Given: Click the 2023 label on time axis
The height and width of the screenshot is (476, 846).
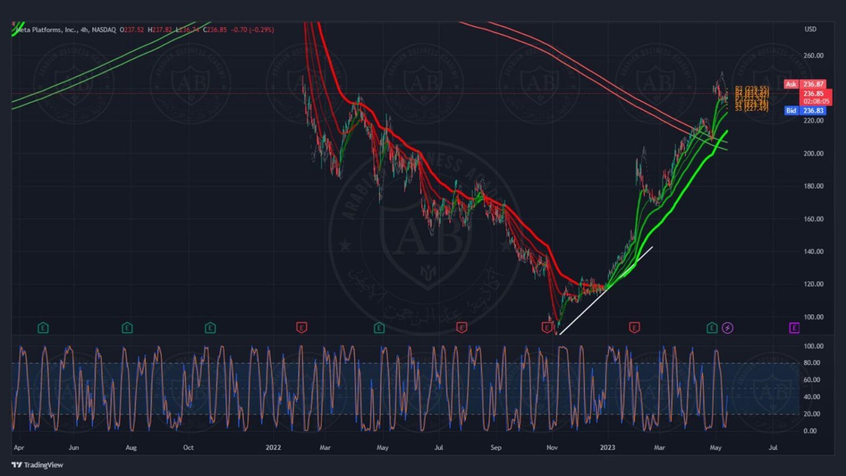Looking at the screenshot, I should pos(607,448).
